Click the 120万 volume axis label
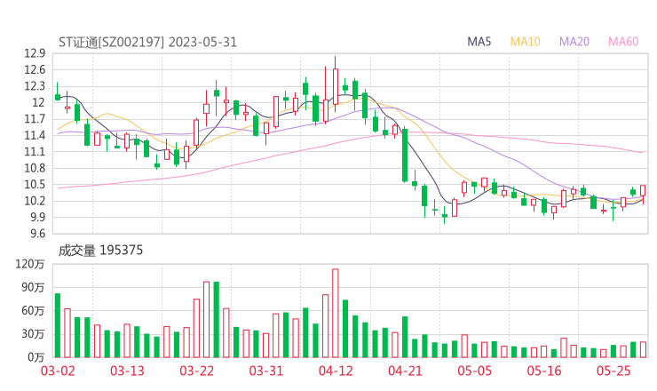657x391 pixels. 30,264
